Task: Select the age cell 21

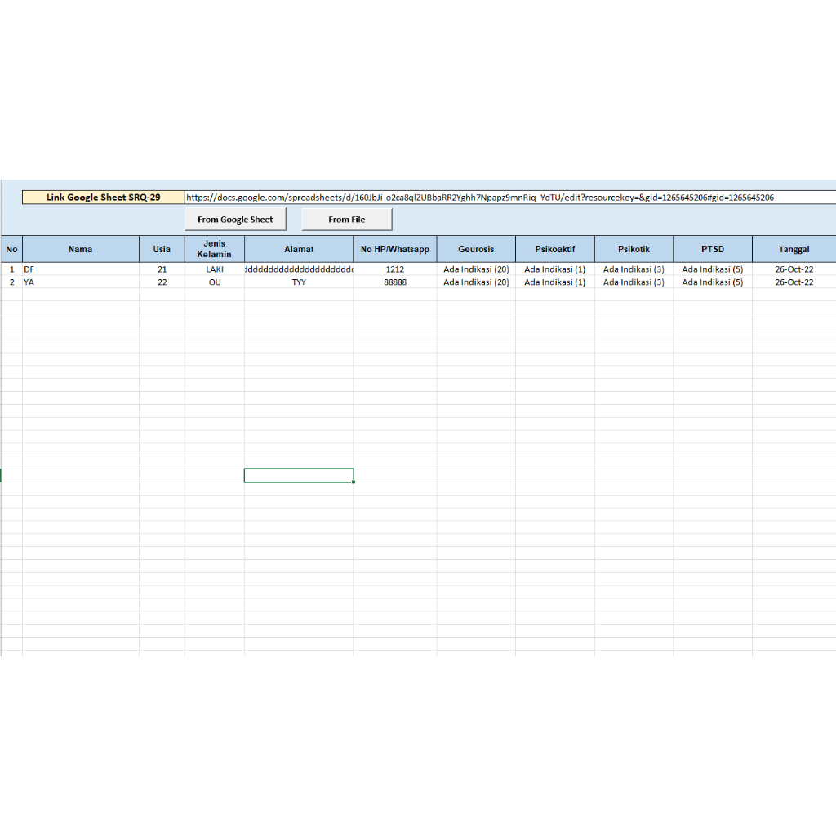Action: pyautogui.click(x=162, y=269)
